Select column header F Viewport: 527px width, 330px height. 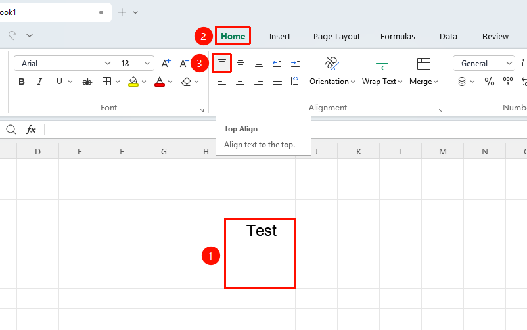pyautogui.click(x=122, y=151)
